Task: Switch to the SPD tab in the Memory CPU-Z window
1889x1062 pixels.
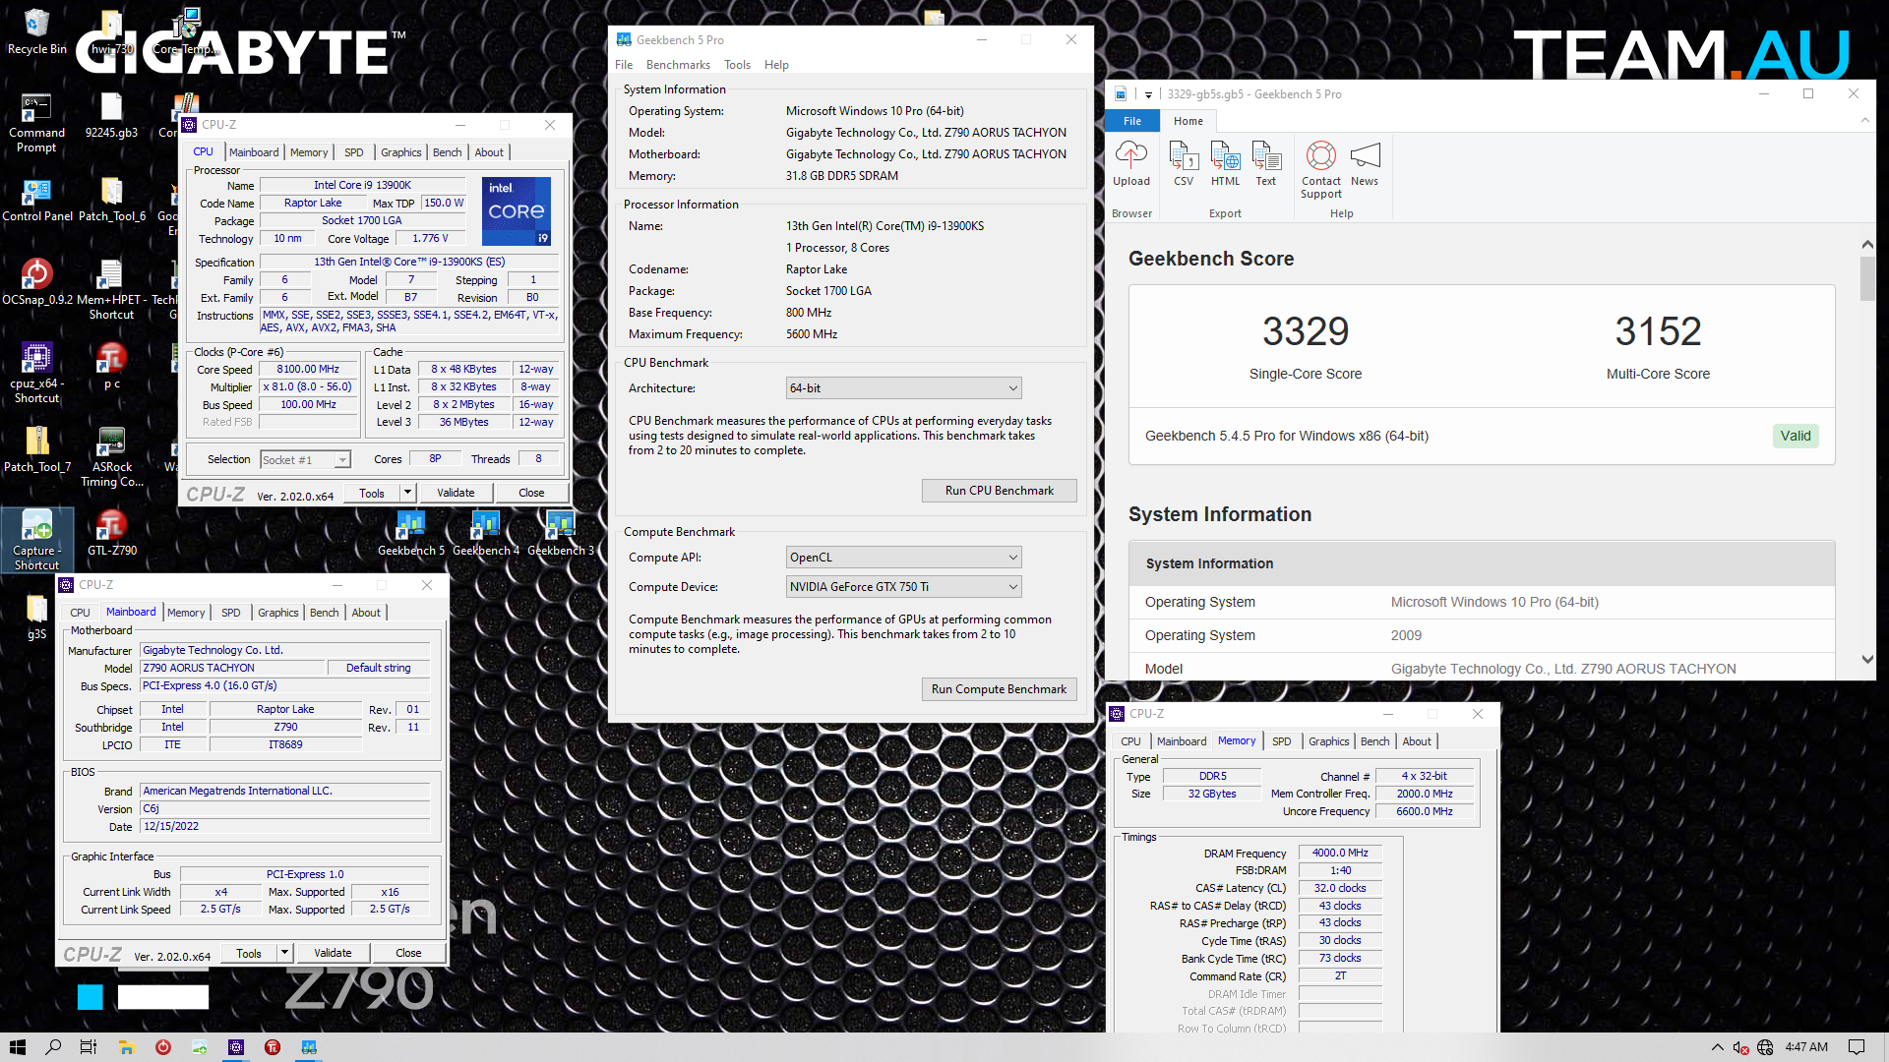Action: point(1281,741)
